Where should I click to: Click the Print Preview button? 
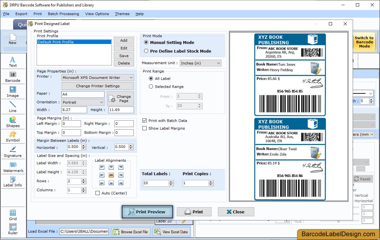[x=147, y=212]
